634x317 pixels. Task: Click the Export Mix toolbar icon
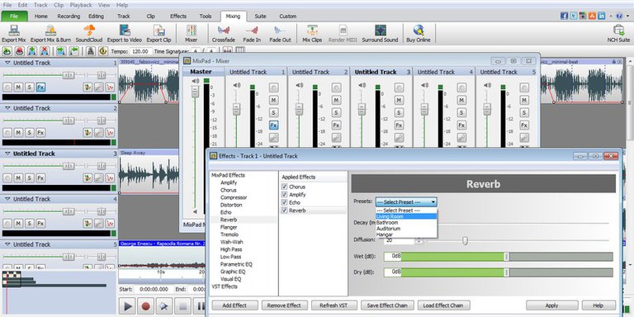[14, 33]
